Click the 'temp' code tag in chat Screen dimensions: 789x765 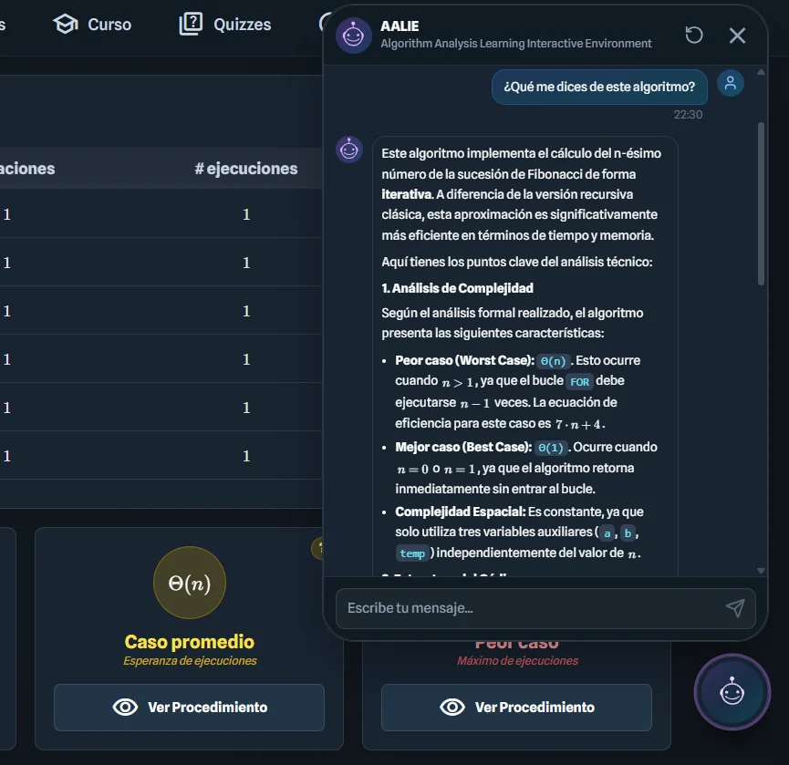[412, 553]
